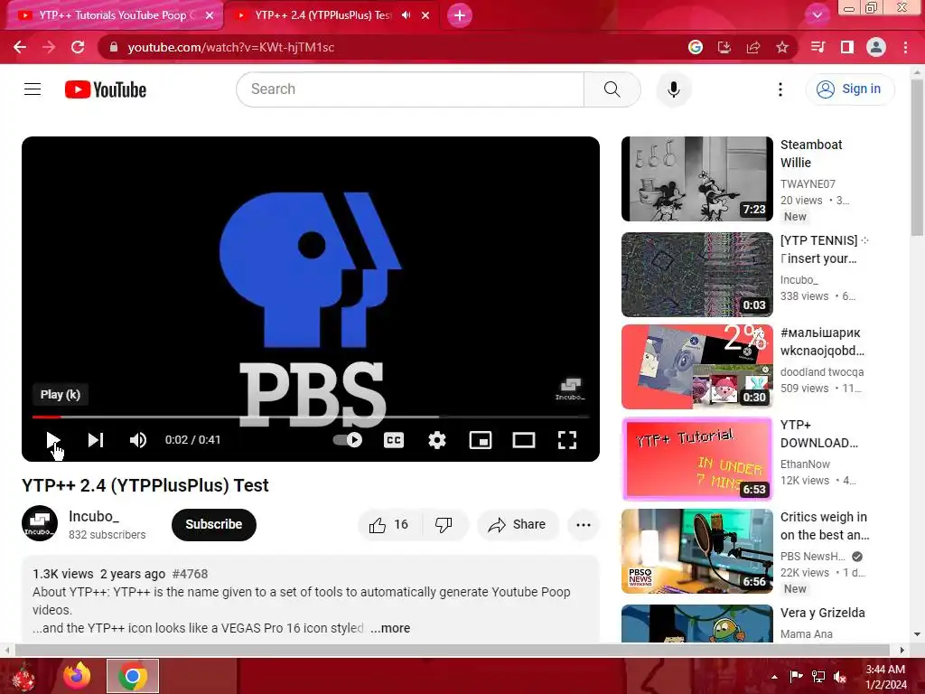Go to YouTube home via logo
This screenshot has width=925, height=694.
(106, 89)
